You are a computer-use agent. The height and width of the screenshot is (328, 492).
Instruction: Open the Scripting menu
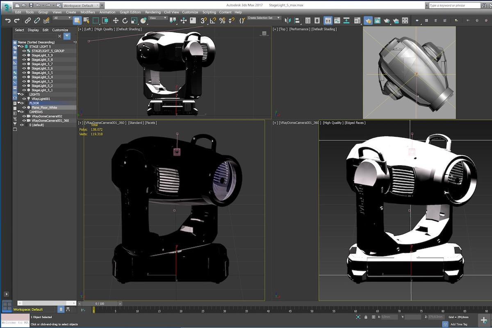[209, 12]
